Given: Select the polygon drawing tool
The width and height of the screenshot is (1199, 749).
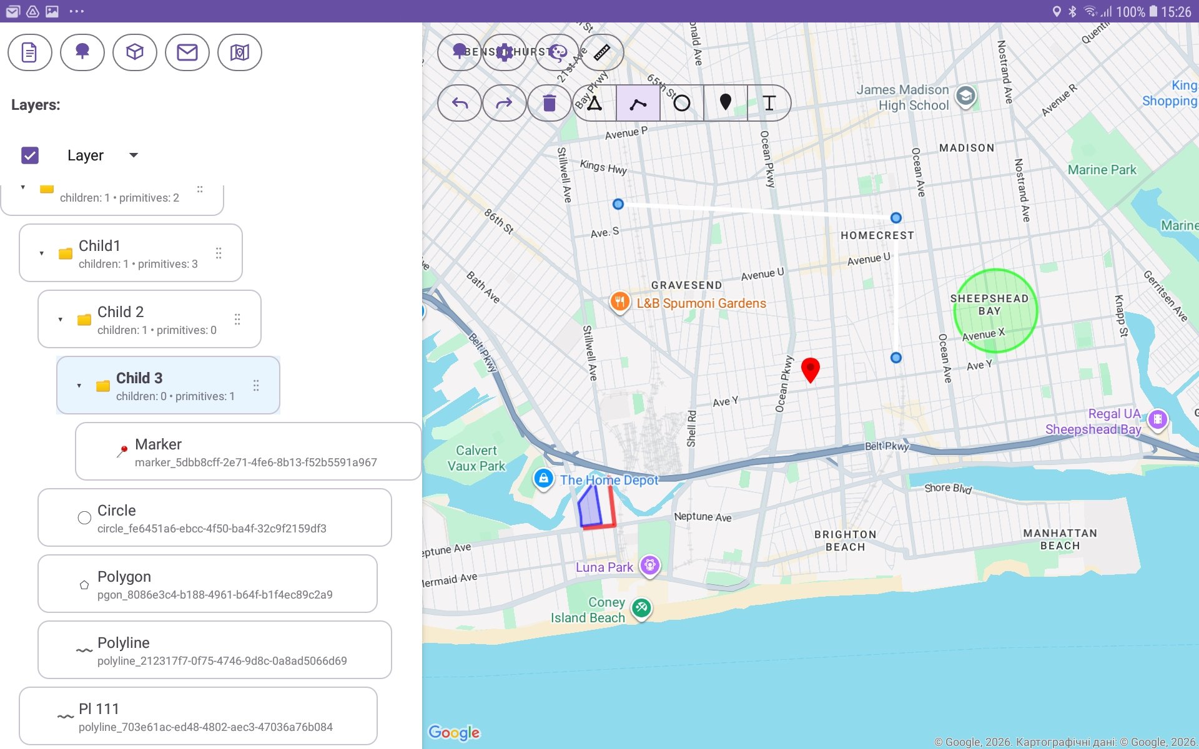Looking at the screenshot, I should click(x=595, y=103).
